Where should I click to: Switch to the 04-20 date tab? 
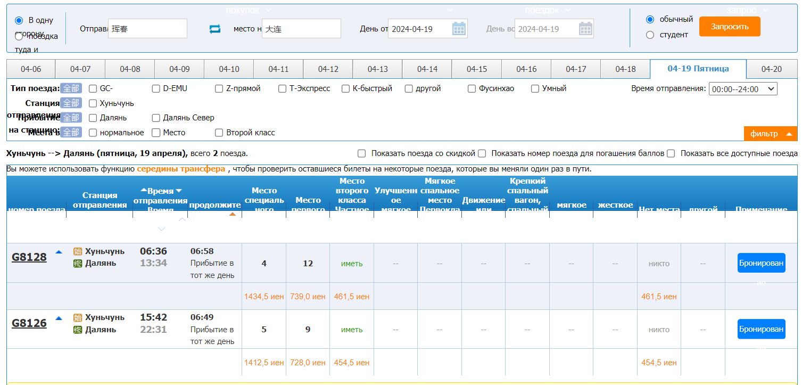pos(771,69)
